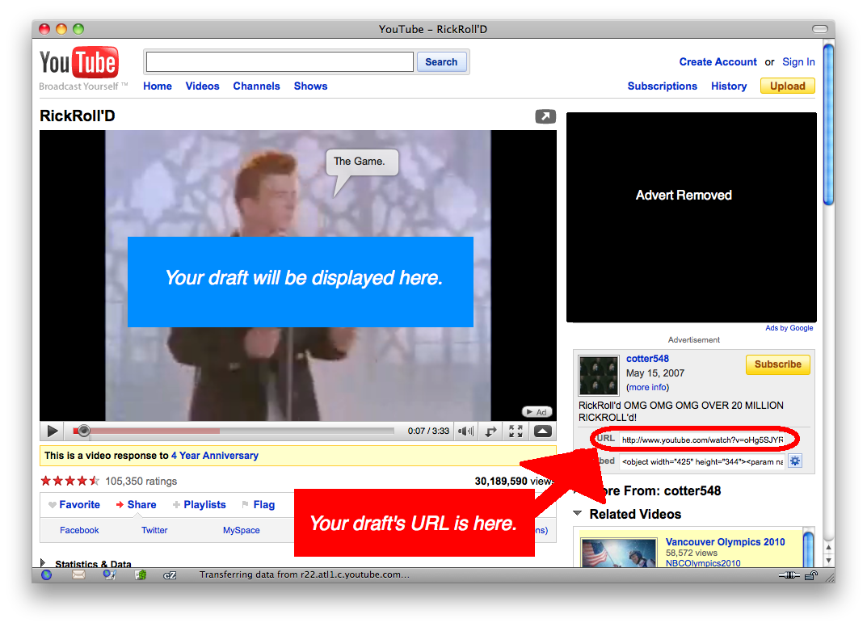Open the Home tab
Viewport: 867px width, 627px height.
pos(158,86)
